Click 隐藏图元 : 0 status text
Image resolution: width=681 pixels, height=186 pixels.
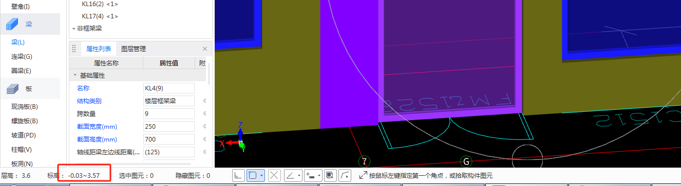(193, 176)
